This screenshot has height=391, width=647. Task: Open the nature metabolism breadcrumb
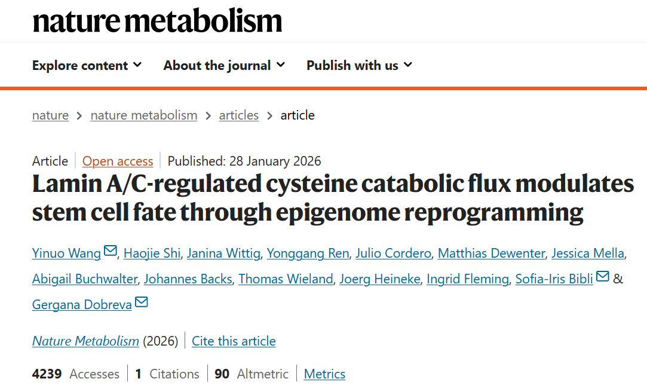click(143, 115)
